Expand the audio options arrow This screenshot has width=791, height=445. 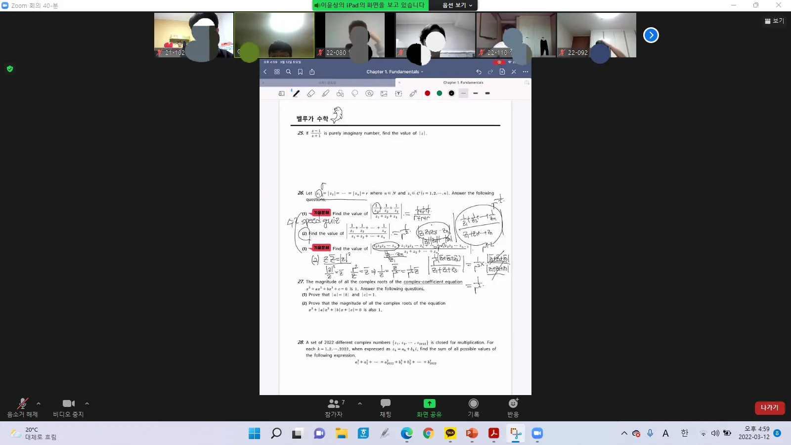coord(39,403)
